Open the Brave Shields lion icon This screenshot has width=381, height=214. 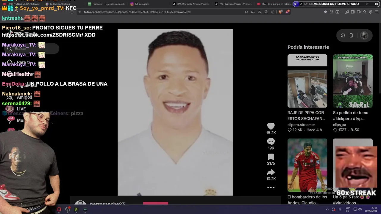pos(280,12)
